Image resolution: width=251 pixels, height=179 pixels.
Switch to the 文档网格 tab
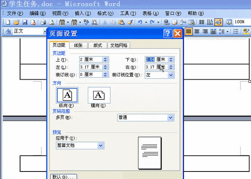tap(119, 45)
